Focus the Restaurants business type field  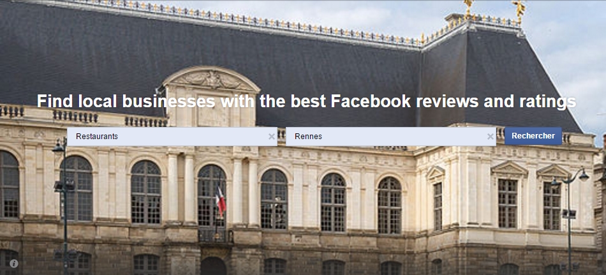pos(172,137)
